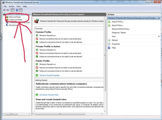
Task: Click the center pane horizontal scrollbar thumb
Action: pyautogui.click(x=60, y=114)
